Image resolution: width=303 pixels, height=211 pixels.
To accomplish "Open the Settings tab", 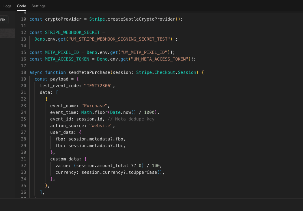I will 38,5.
